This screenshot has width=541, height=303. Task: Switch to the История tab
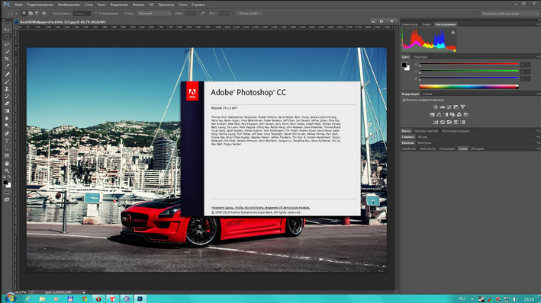pyautogui.click(x=478, y=148)
